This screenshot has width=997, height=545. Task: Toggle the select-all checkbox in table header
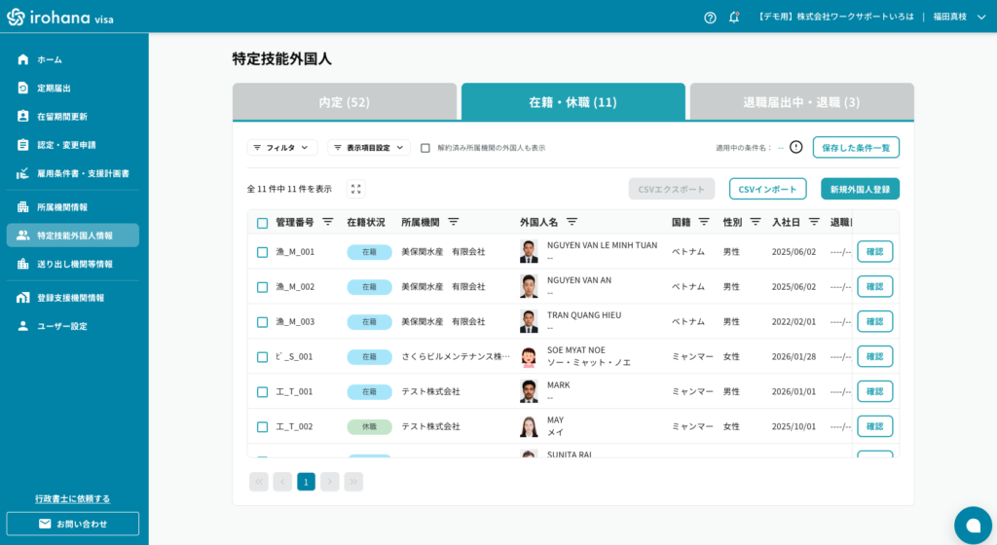(262, 223)
